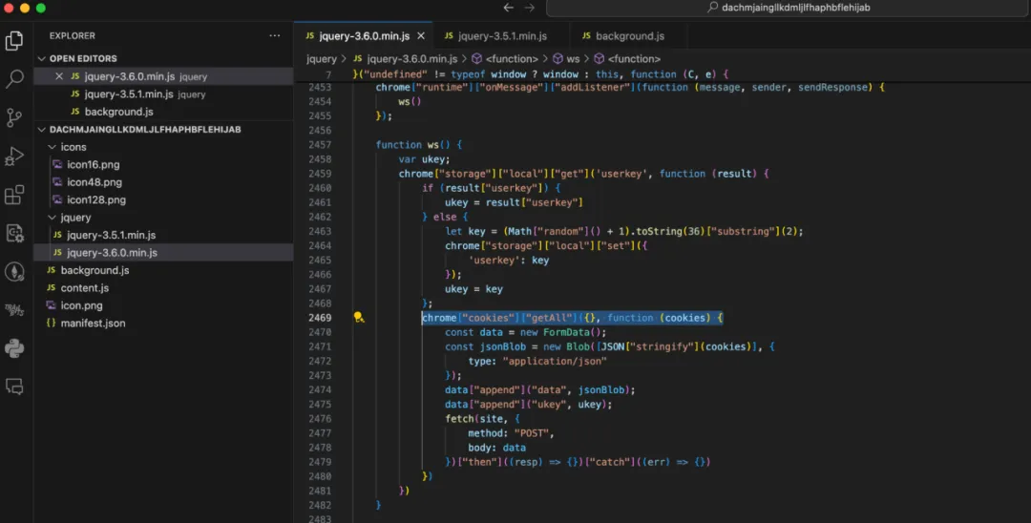
Task: Open the Explorer view in activity bar
Action: [14, 41]
